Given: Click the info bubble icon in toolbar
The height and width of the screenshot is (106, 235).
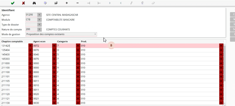Looking at the screenshot, I should point(45,3).
